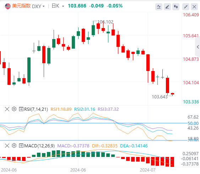Open the indicators line-chart icon in toolbar
Viewport: 200px width, 174px height.
pos(159,7)
